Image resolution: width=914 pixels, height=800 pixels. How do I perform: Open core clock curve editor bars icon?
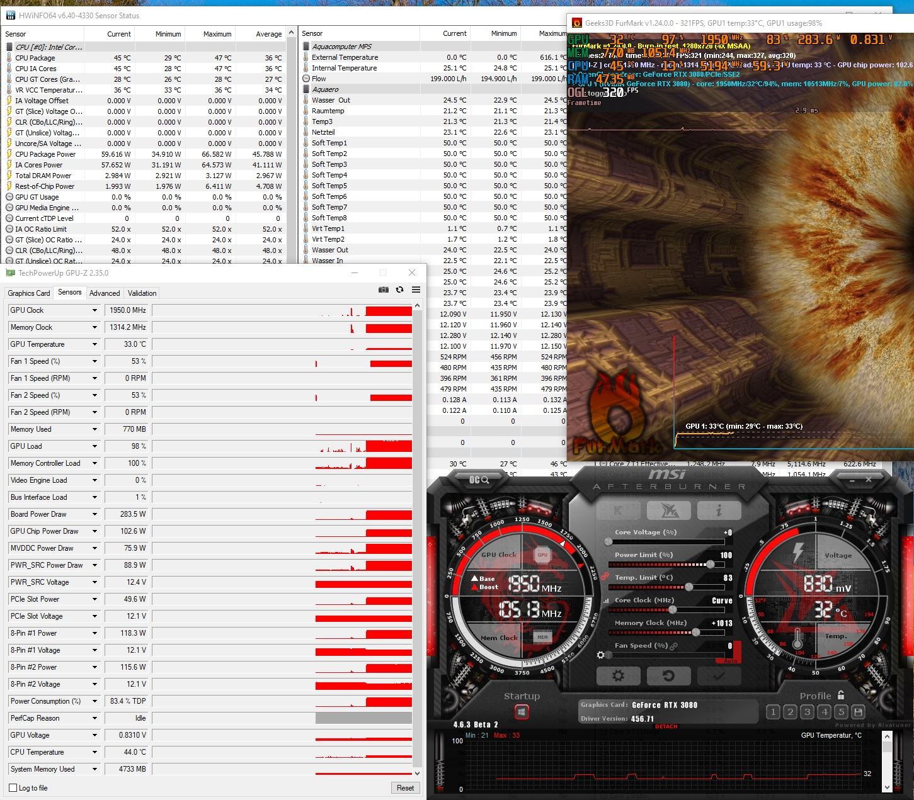607,600
